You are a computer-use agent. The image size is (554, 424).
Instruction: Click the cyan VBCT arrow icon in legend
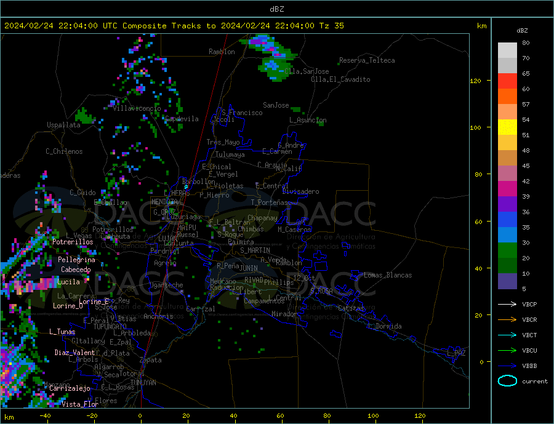point(507,335)
